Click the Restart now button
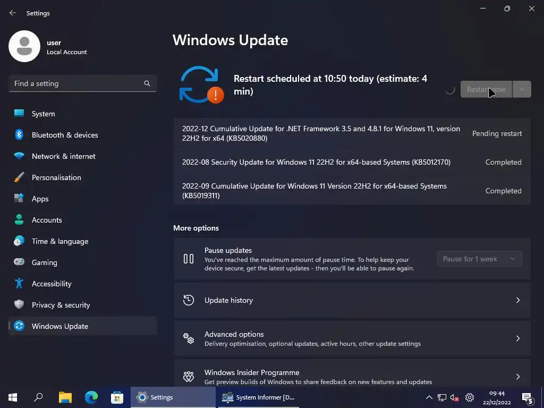This screenshot has height=408, width=544. point(486,89)
